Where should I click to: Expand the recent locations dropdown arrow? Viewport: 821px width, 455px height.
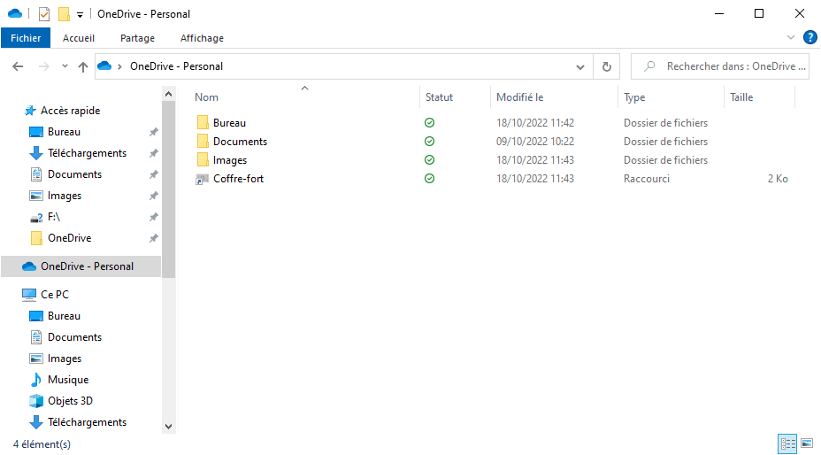tap(65, 66)
